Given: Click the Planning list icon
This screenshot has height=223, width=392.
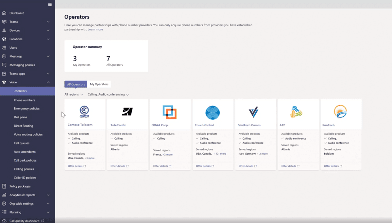Looking at the screenshot, I should tap(4, 212).
